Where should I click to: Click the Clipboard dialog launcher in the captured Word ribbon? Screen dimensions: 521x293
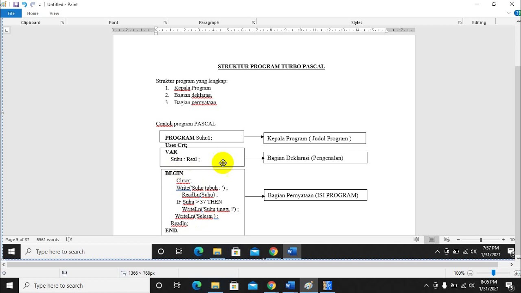pyautogui.click(x=62, y=23)
